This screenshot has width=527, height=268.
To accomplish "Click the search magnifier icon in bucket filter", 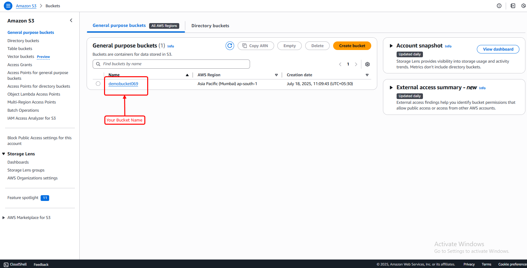I will coord(98,64).
